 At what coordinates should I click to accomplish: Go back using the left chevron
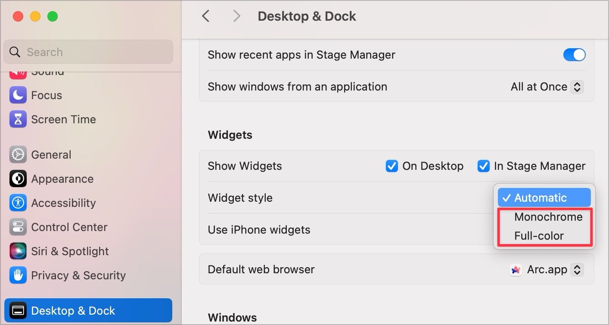pyautogui.click(x=206, y=16)
